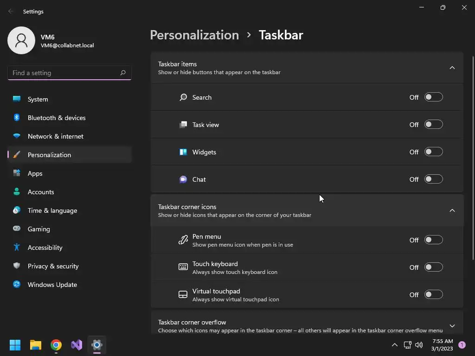475x356 pixels.
Task: Open Windows Start menu from taskbar
Action: (15, 345)
